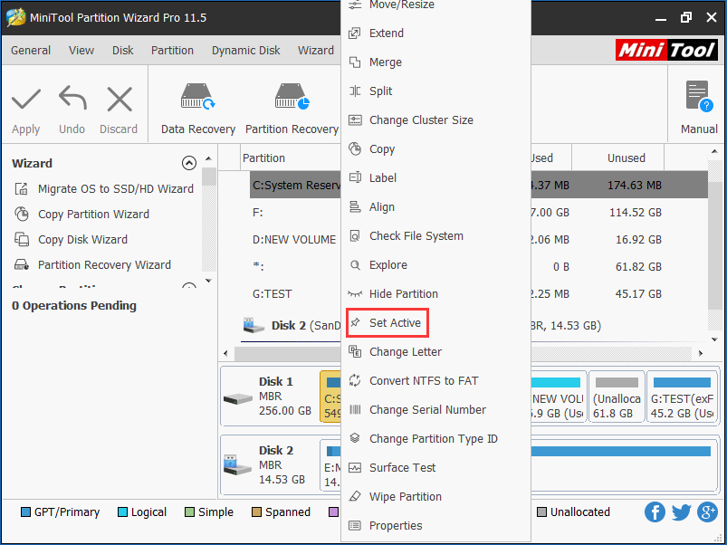
Task: Collapse the Wizard section chevron
Action: click(x=189, y=163)
